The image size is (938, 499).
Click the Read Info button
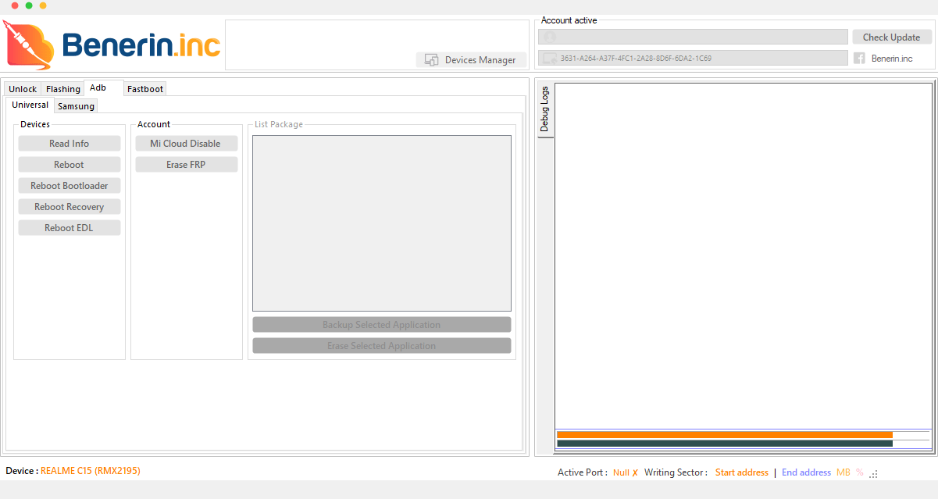[x=69, y=143]
